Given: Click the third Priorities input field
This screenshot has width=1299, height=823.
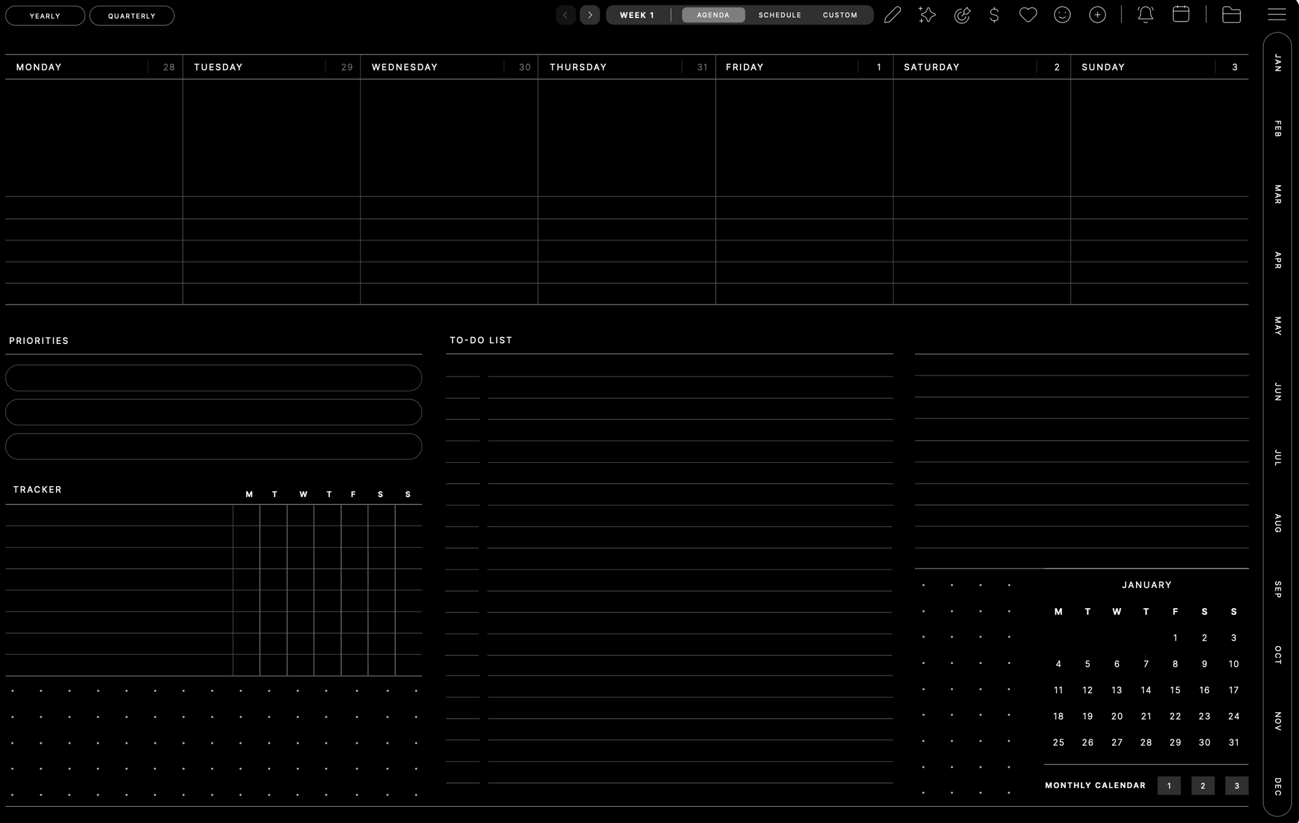Looking at the screenshot, I should coord(214,447).
